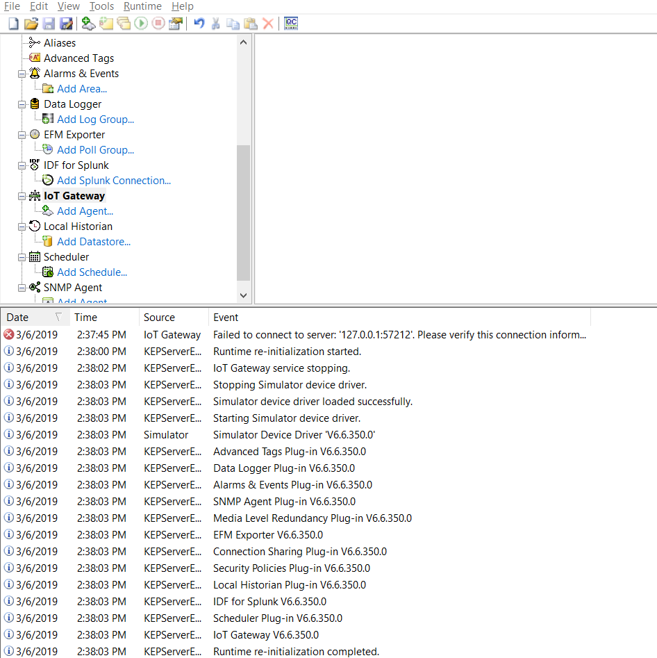Launch the OPC Quick Client

(291, 23)
